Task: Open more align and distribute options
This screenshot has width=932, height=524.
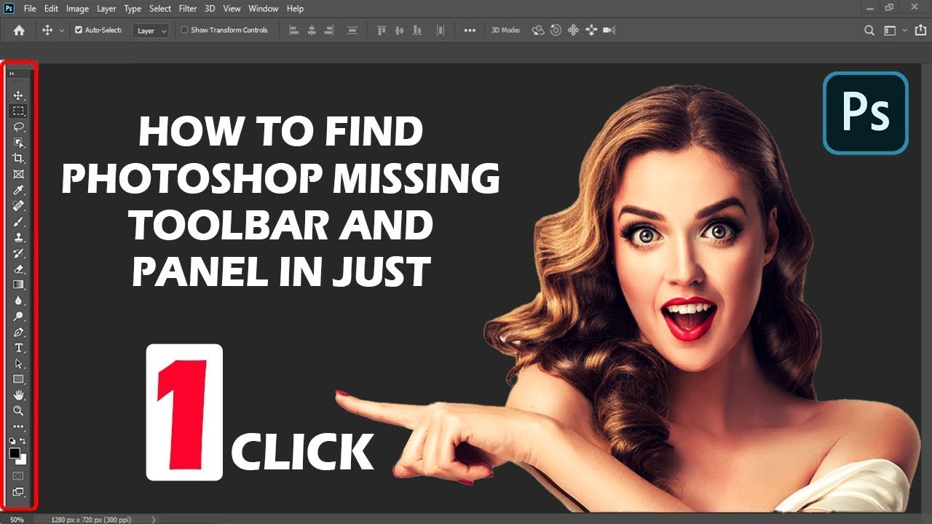Action: pos(470,30)
